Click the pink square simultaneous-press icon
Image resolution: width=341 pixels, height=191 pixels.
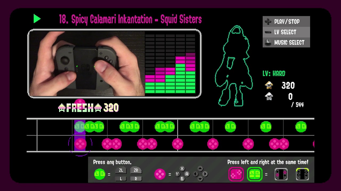tap(236, 174)
